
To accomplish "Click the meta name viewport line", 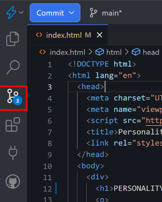I will [124, 109].
